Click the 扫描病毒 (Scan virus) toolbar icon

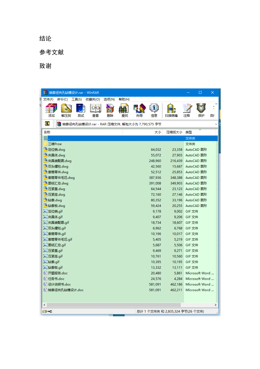click(x=171, y=110)
